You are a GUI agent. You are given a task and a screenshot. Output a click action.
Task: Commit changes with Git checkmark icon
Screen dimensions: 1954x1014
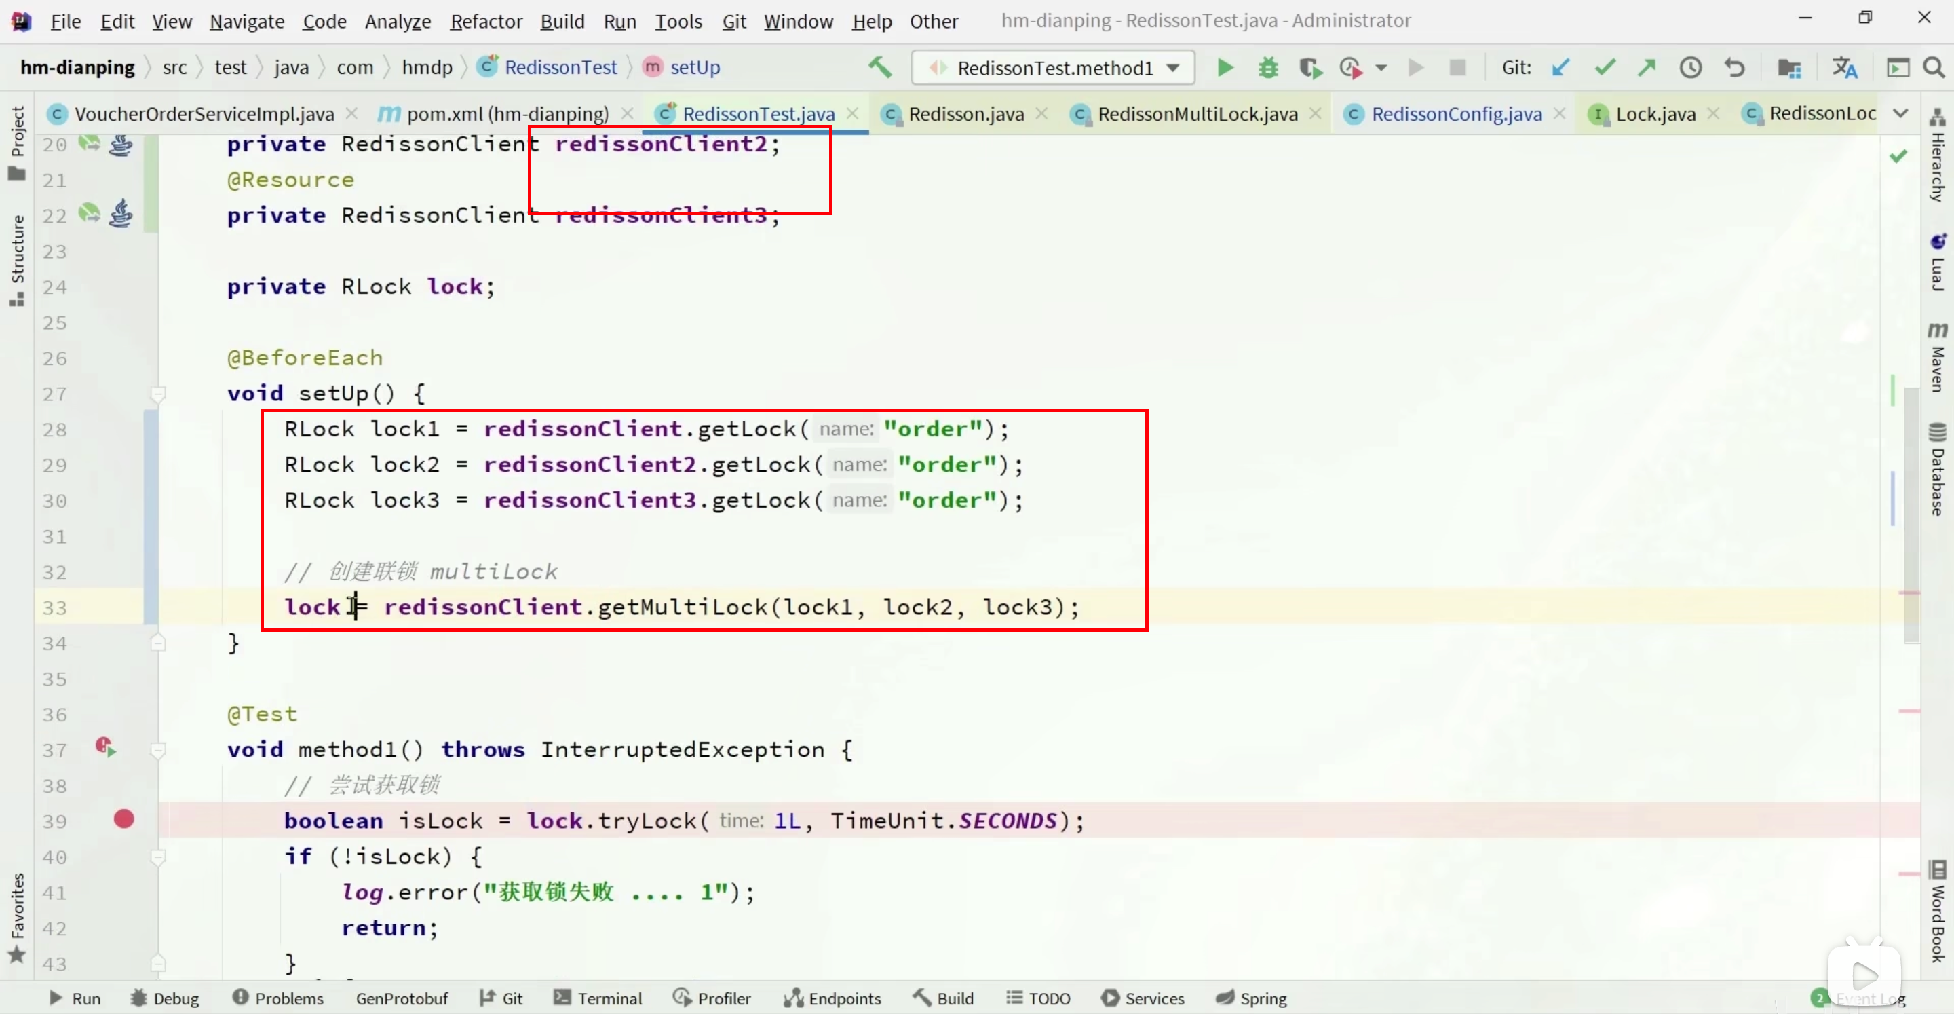coord(1605,68)
